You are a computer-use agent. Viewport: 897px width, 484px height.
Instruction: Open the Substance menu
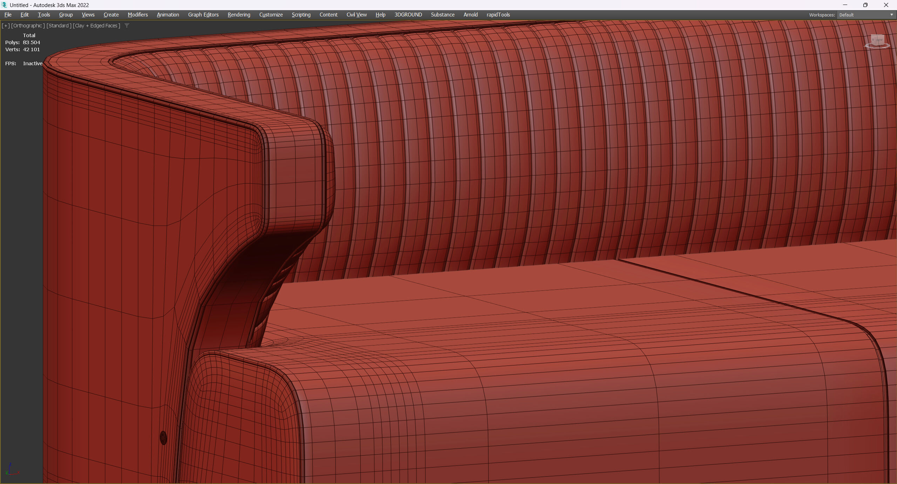(443, 15)
